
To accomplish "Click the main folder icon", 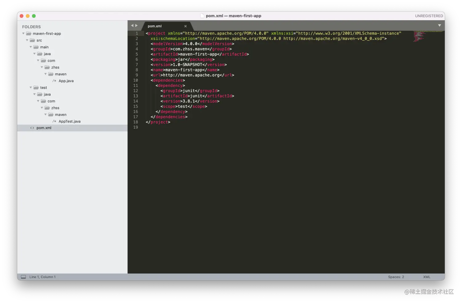I will coord(36,47).
